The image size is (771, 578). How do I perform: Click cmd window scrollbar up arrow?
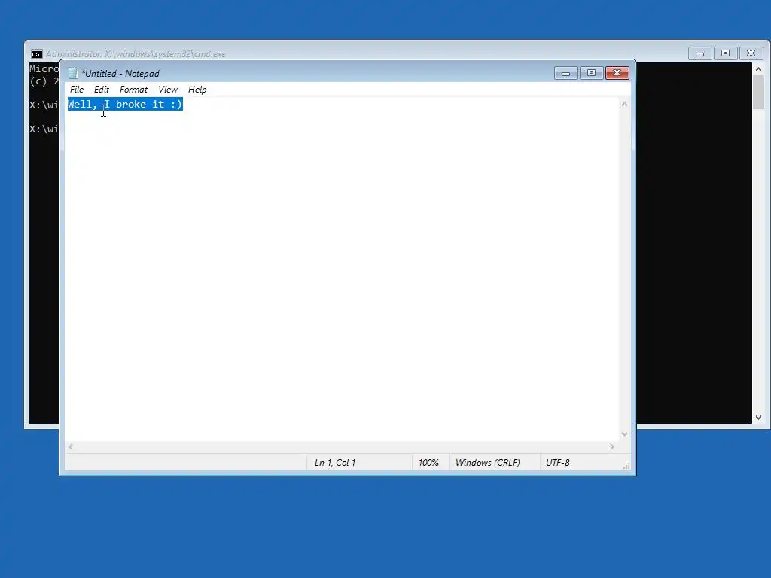(x=759, y=70)
